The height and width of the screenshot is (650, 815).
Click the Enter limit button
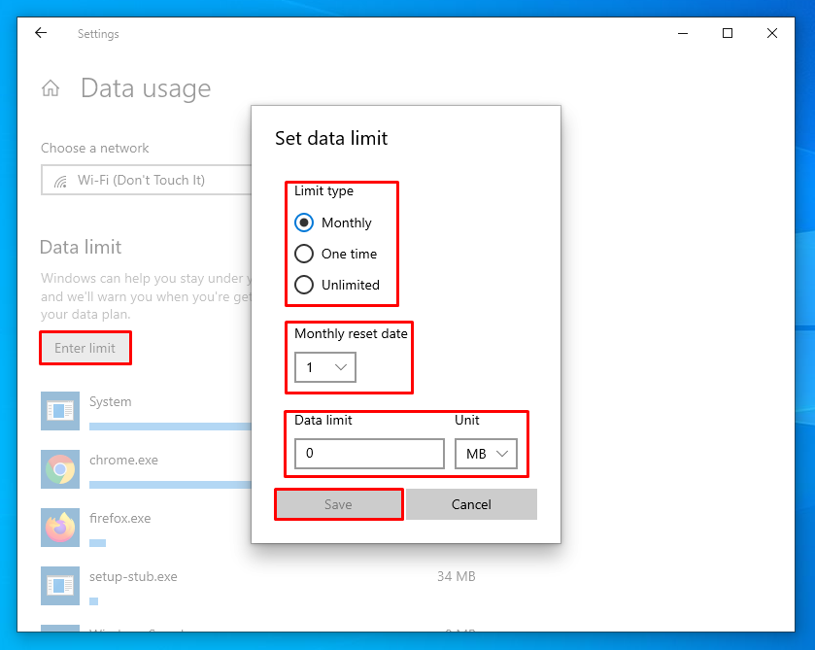coord(85,348)
